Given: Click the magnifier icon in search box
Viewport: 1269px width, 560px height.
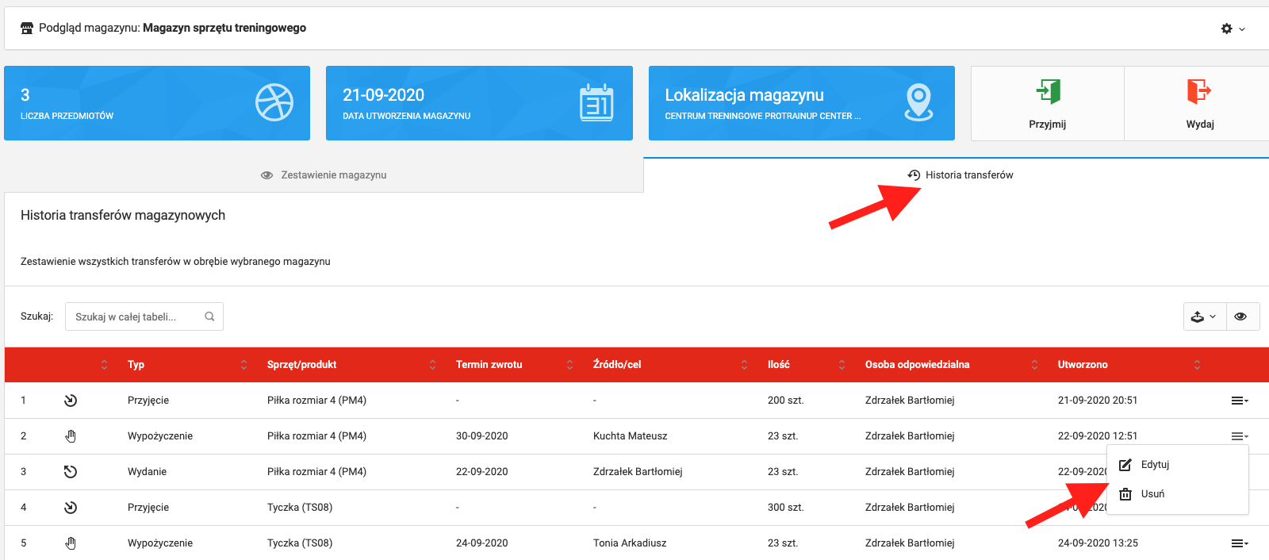Looking at the screenshot, I should point(209,316).
